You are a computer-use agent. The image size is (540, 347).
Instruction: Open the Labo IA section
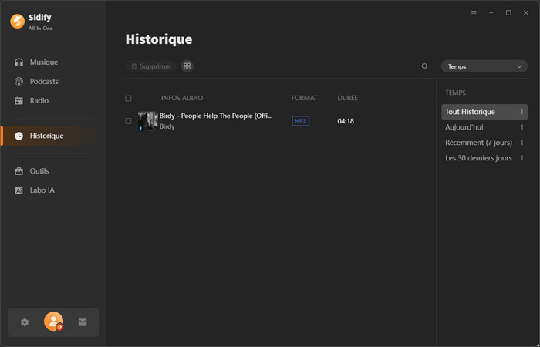click(42, 190)
